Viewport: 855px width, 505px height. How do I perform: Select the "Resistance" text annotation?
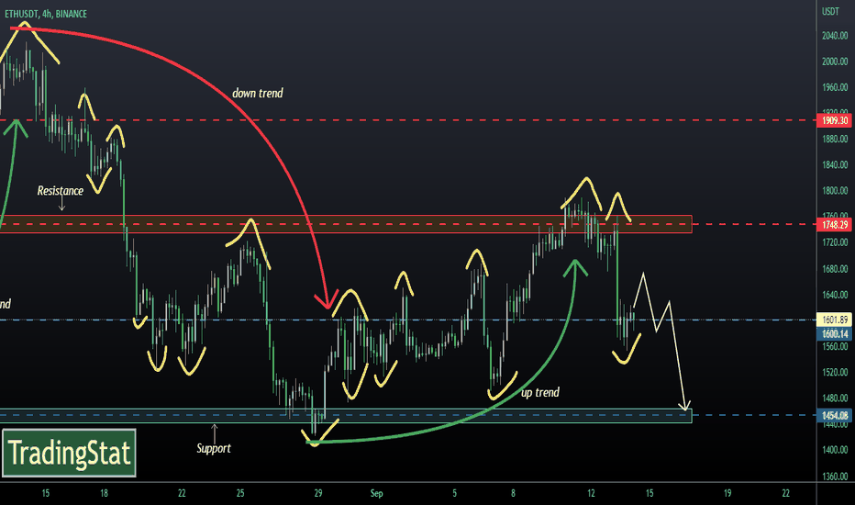click(x=60, y=191)
